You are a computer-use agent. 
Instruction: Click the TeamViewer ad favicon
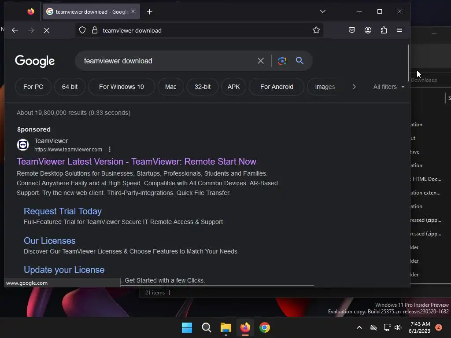[23, 145]
